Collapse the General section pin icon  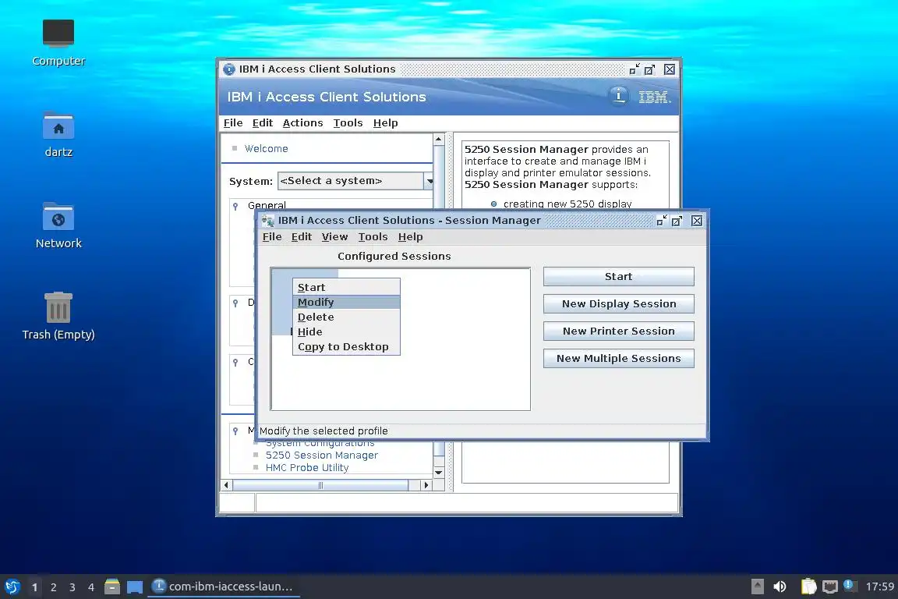click(x=235, y=206)
